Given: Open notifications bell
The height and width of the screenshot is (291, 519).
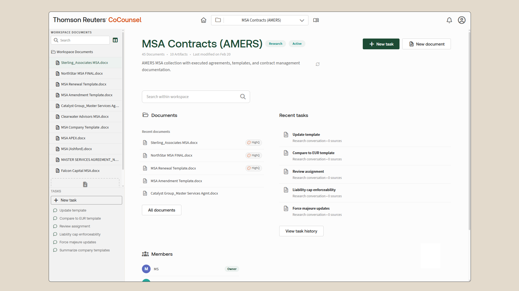Looking at the screenshot, I should (x=449, y=20).
